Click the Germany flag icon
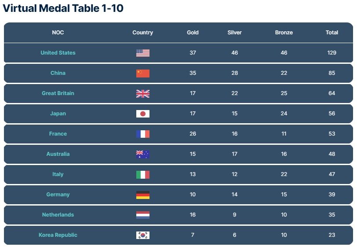 [x=142, y=195]
